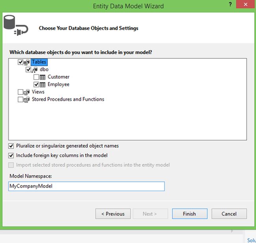Click the database plug icon in the wizard header
The image size is (256, 243).
(x=15, y=26)
